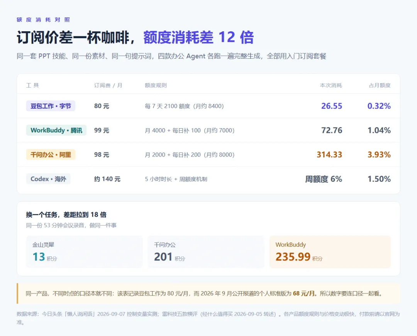
Task: Click the 0.32% monthly quota value
Action: [x=379, y=106]
